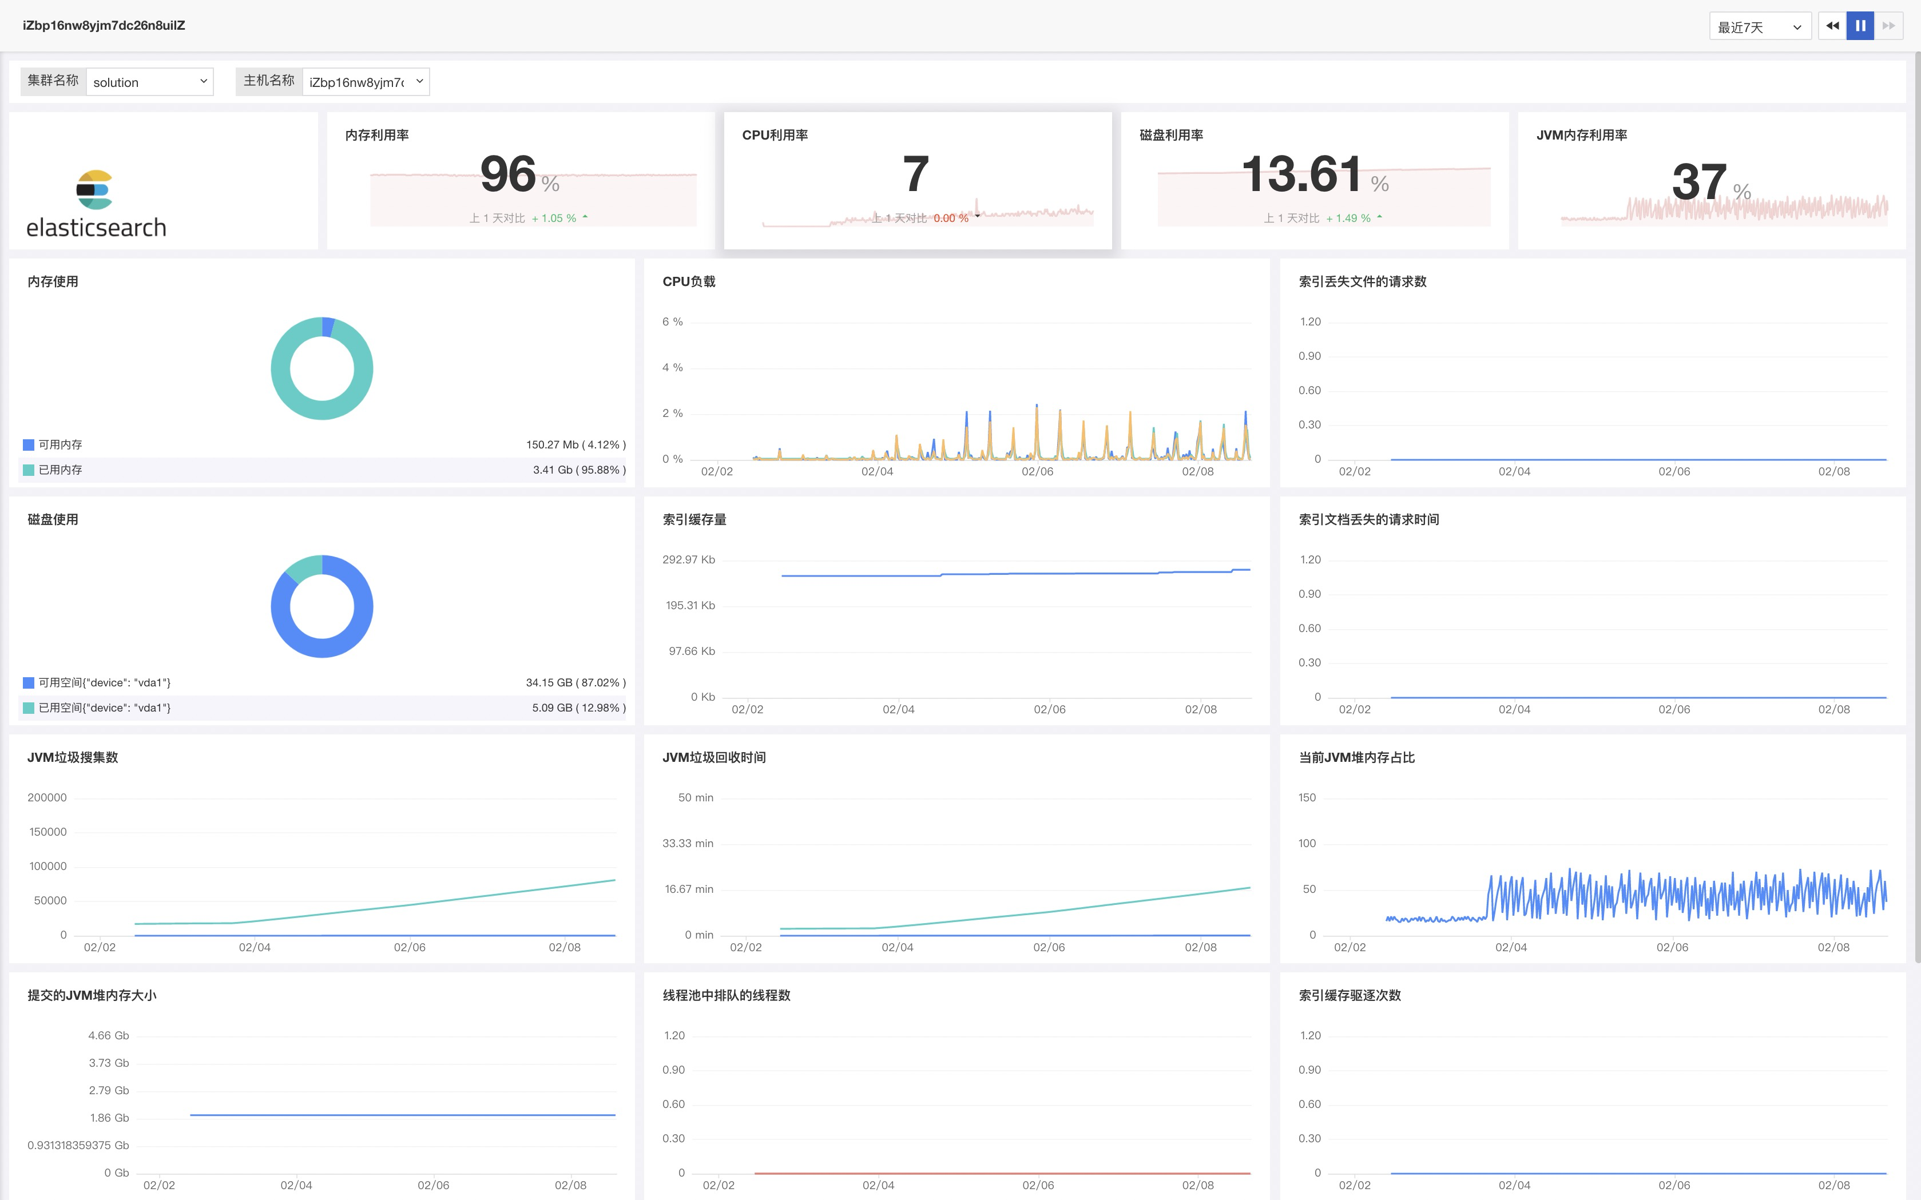This screenshot has width=1921, height=1200.
Task: Select the CPU利用率 stat card
Action: tap(918, 181)
